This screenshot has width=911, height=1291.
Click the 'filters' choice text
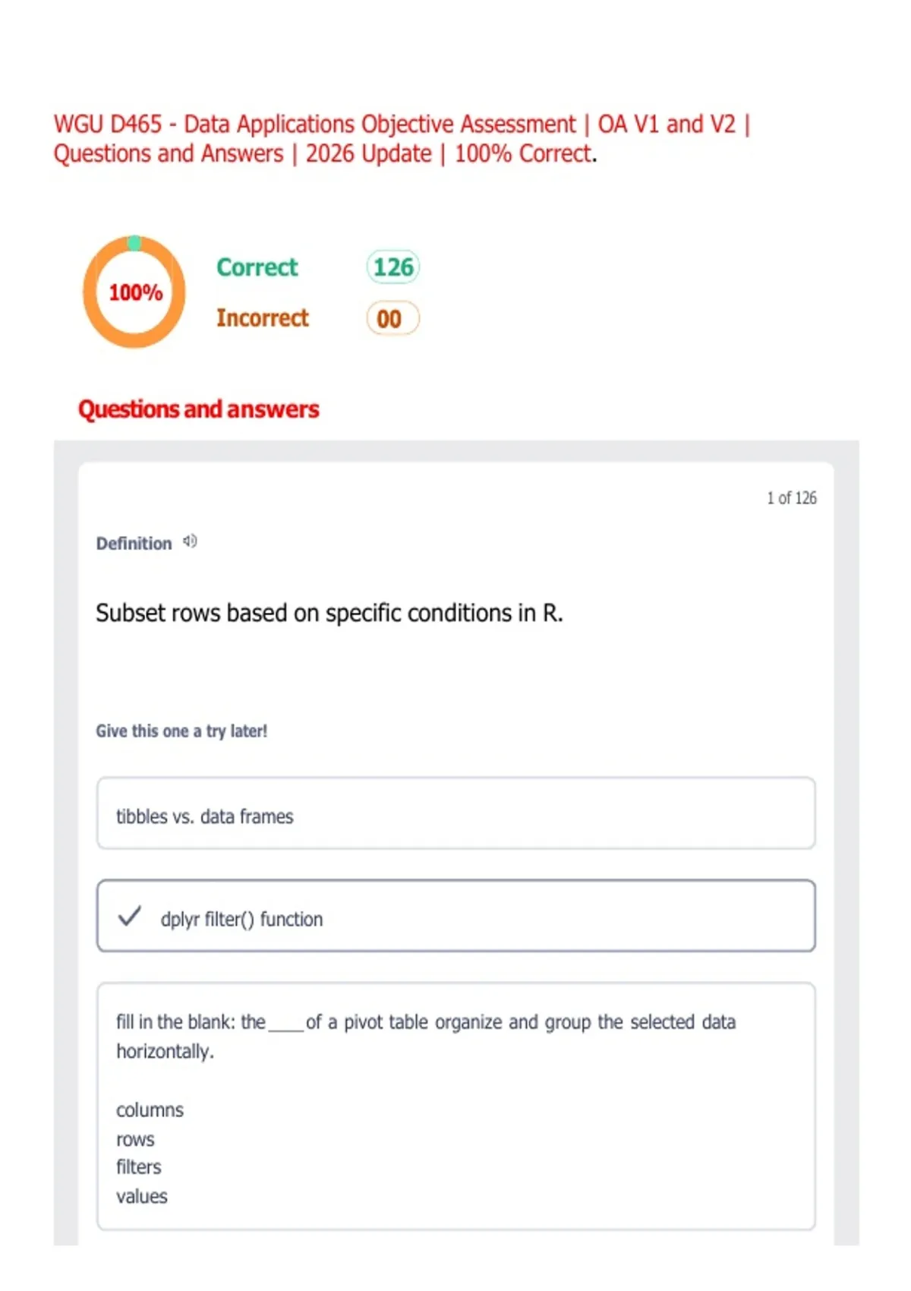tap(138, 1167)
